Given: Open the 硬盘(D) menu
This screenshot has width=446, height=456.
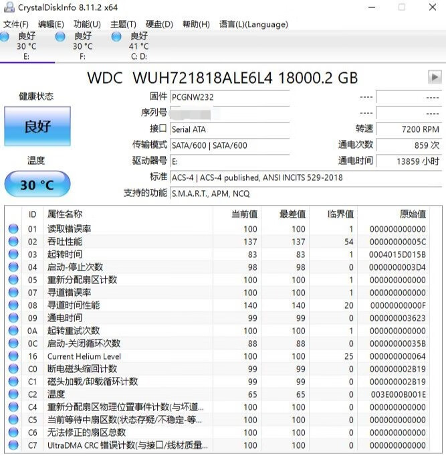Looking at the screenshot, I should [x=159, y=24].
